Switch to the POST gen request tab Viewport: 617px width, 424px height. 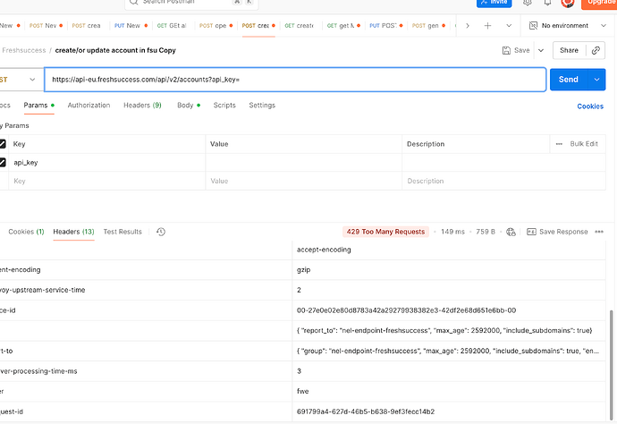(x=428, y=26)
